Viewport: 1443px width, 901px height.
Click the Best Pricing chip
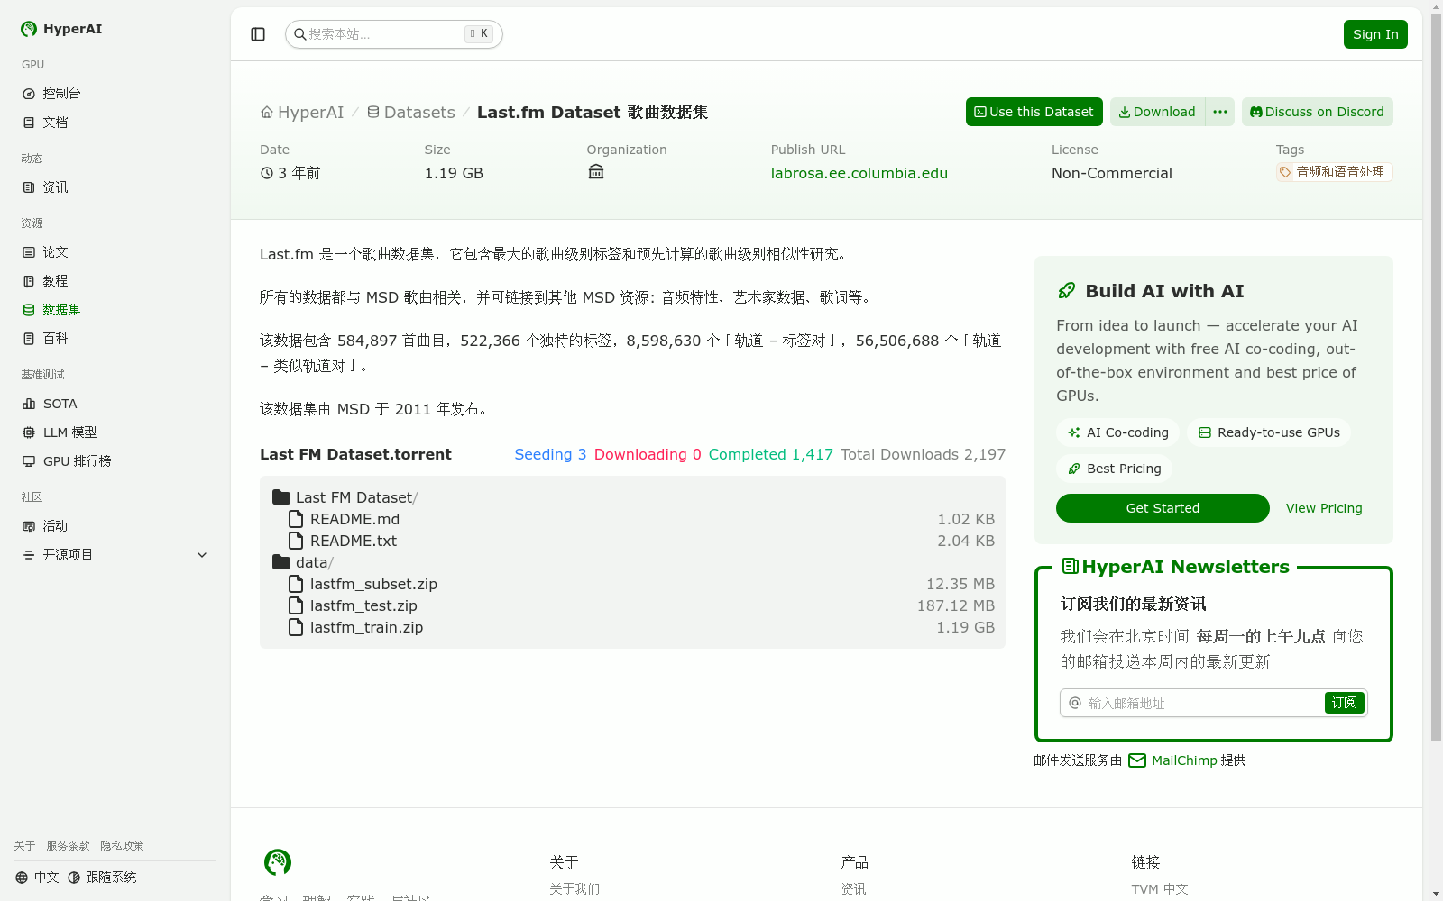[1114, 469]
